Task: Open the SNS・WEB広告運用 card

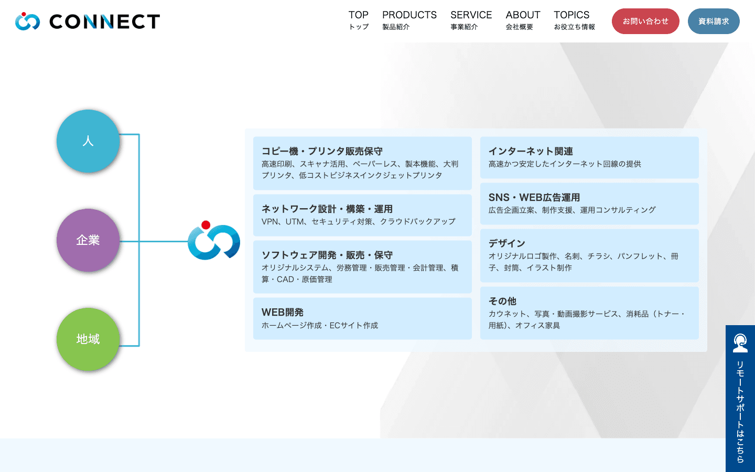Action: 589,203
